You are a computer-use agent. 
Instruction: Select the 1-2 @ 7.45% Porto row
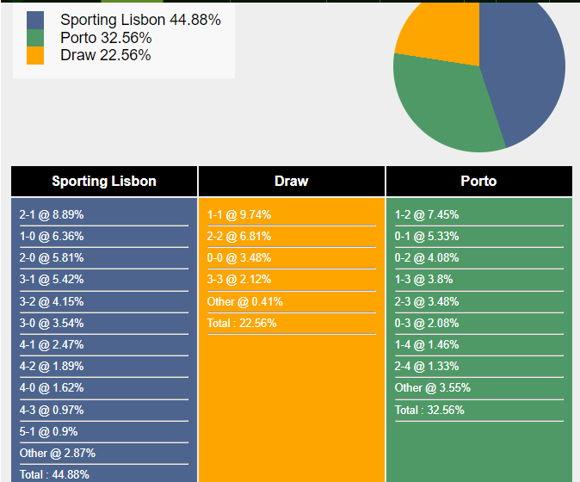coord(427,214)
